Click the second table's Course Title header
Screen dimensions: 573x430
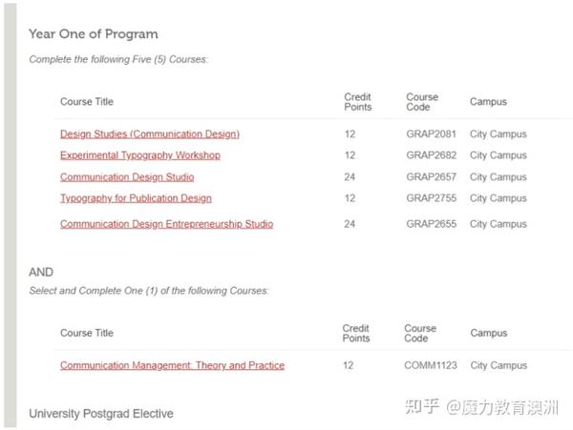pos(87,333)
